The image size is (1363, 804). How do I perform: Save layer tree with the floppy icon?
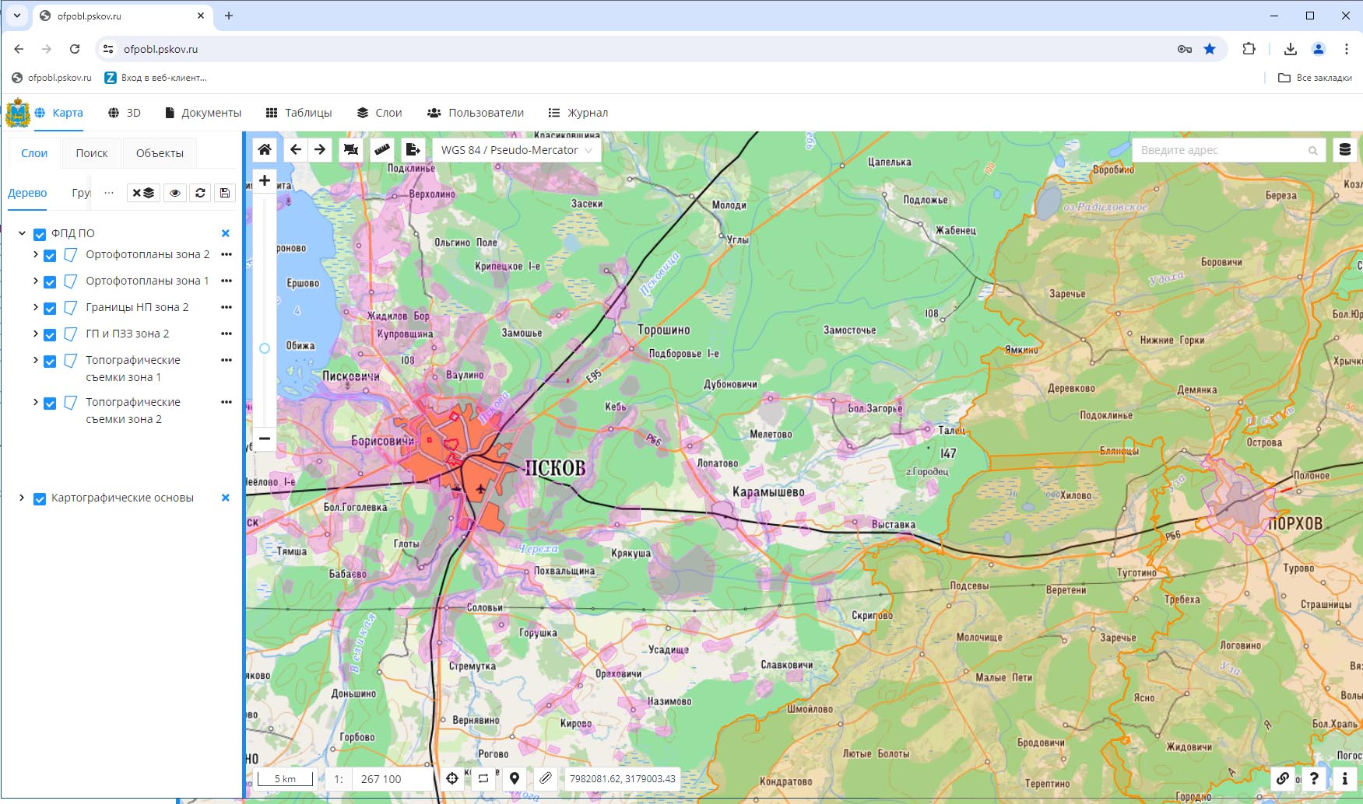(x=225, y=193)
